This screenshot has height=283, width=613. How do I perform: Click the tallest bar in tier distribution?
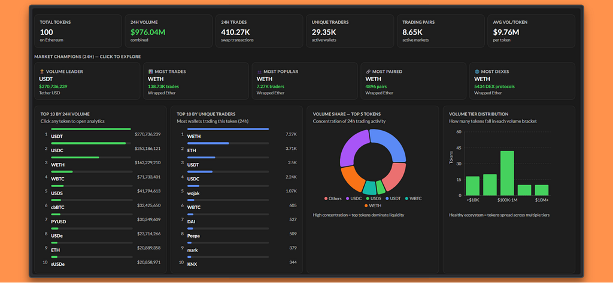click(x=507, y=173)
